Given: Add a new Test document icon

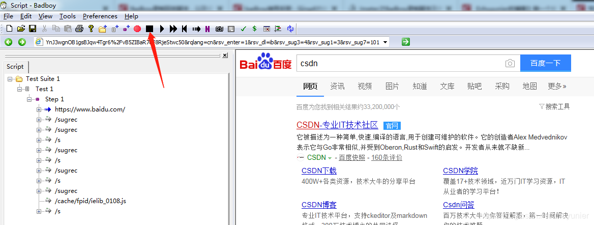Looking at the screenshot, I should click(x=115, y=29).
